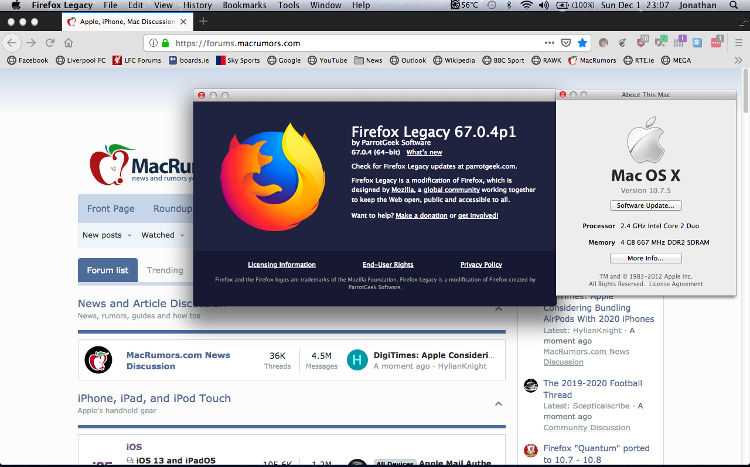Collapse the iPhone, iPad, and iPod Touch section
The image size is (750, 467).
(x=499, y=404)
